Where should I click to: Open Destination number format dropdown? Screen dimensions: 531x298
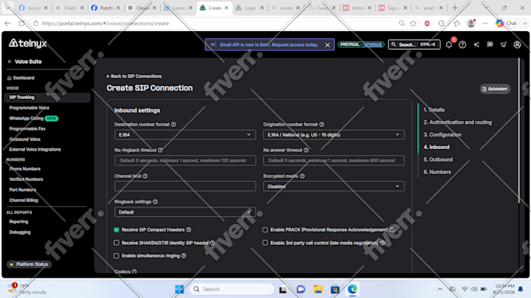tap(185, 135)
